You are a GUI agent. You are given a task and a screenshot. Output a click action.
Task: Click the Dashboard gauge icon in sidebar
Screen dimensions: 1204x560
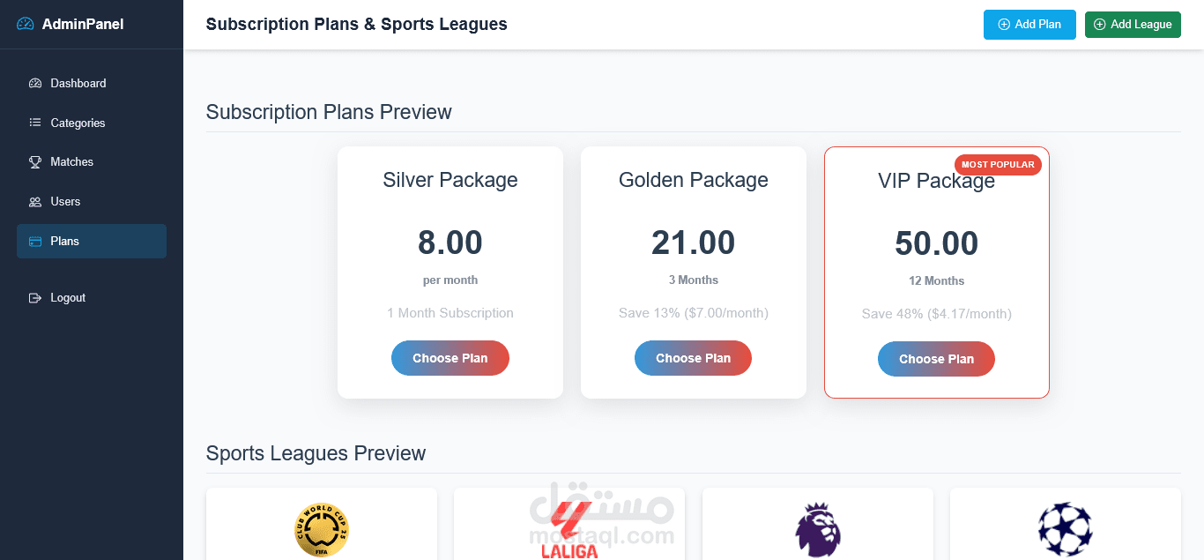tap(35, 84)
